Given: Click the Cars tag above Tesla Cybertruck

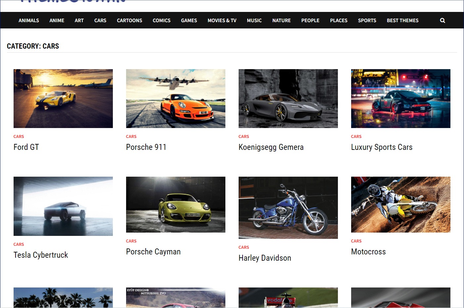Looking at the screenshot, I should coord(19,244).
